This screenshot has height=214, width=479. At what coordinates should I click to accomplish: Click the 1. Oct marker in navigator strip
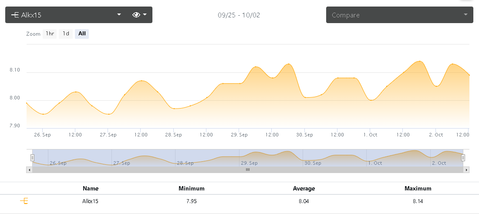pos(375,163)
